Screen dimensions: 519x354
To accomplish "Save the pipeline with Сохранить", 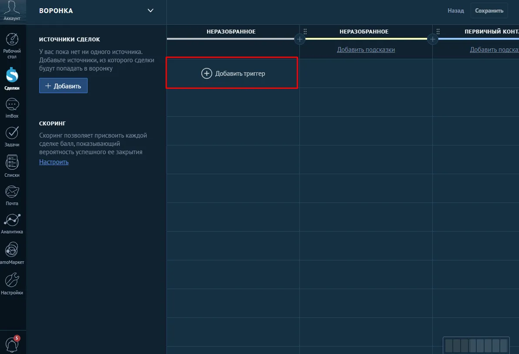I will (489, 10).
